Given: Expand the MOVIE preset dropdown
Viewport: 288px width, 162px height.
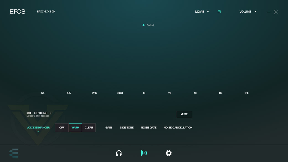Looking at the screenshot, I should [x=202, y=12].
